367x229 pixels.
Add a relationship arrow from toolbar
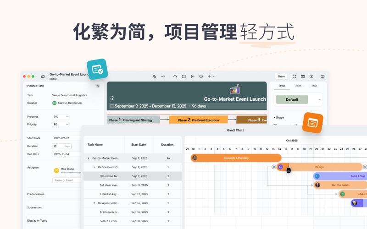(x=175, y=76)
